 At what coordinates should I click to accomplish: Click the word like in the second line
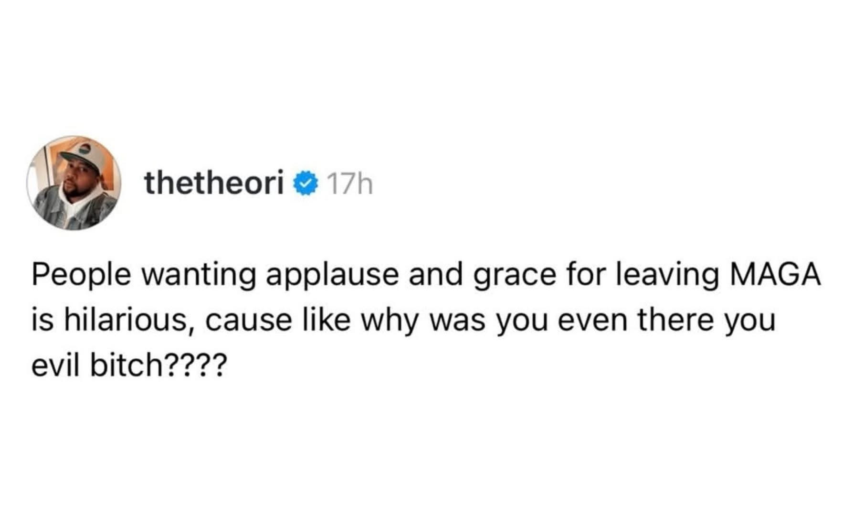coord(325,321)
